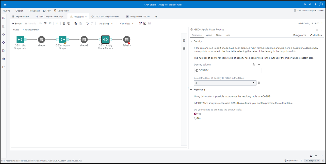The width and height of the screenshot is (326, 164).
Task: Click the Modifica button
Action: 316,35
